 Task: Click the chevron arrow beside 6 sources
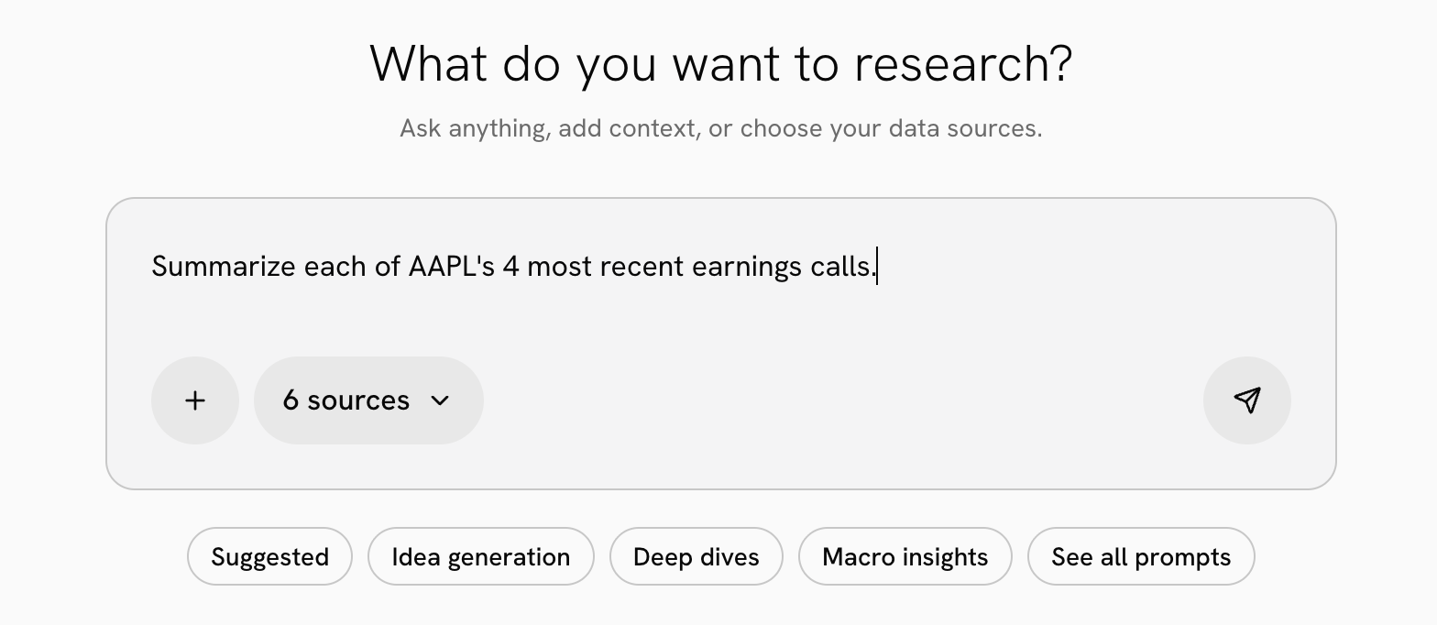coord(440,400)
